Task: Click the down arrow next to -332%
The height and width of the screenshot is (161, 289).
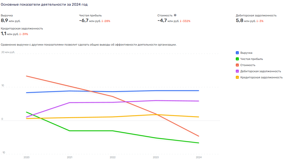Action: tap(181, 21)
